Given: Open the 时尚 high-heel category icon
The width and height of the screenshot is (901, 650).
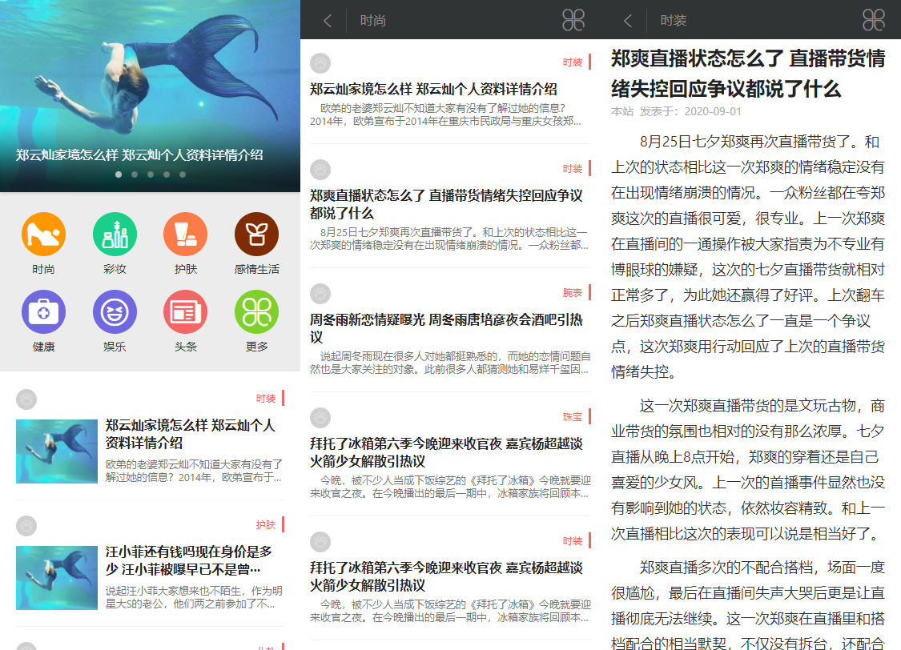Looking at the screenshot, I should pos(44,235).
